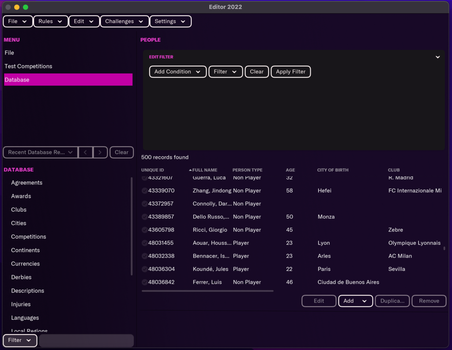Open Currencies in the database list

[x=25, y=264]
